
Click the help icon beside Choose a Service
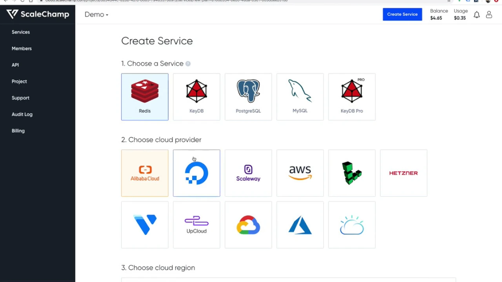[x=188, y=64]
